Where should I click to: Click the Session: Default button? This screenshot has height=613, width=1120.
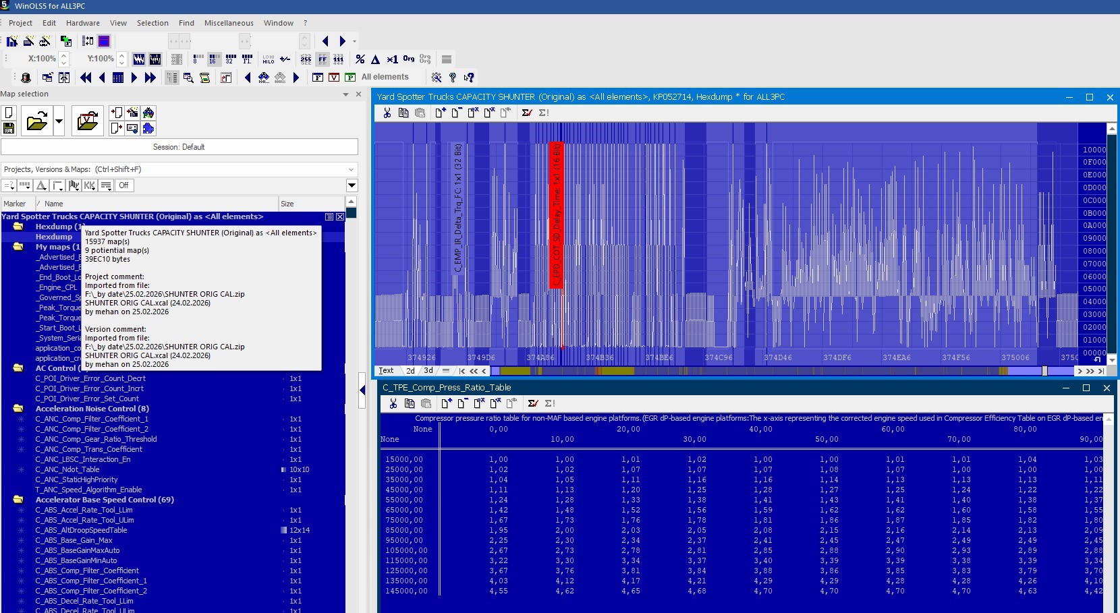click(x=179, y=147)
